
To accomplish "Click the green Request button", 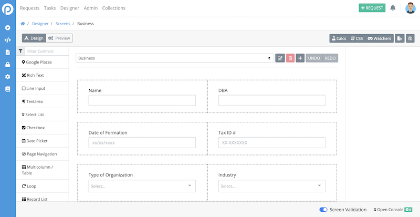I will tap(372, 8).
